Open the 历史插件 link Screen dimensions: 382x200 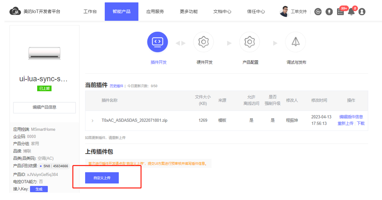[x=116, y=86]
